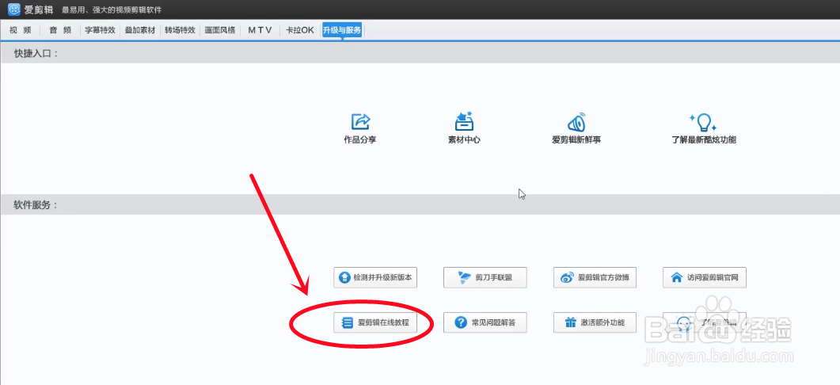Switch to the 音频 tab

60,30
